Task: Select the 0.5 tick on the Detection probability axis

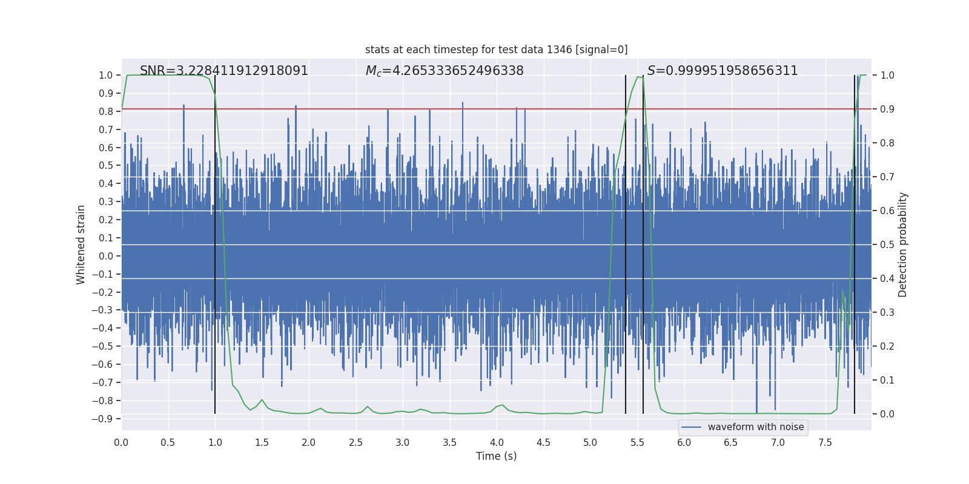Action: [x=887, y=245]
